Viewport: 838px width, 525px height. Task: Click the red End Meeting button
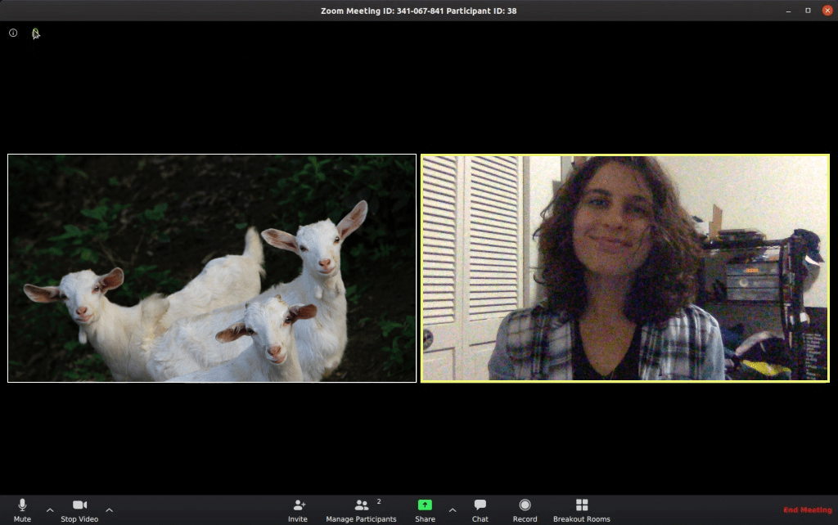807,510
